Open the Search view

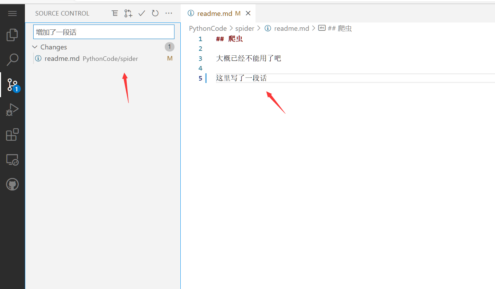coord(12,59)
